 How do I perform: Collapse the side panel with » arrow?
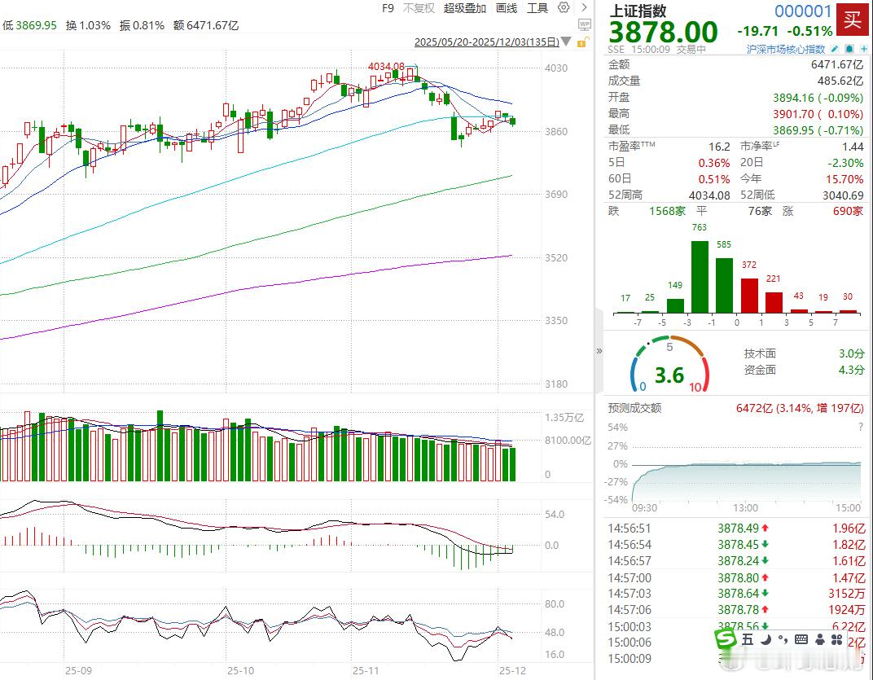point(599,351)
